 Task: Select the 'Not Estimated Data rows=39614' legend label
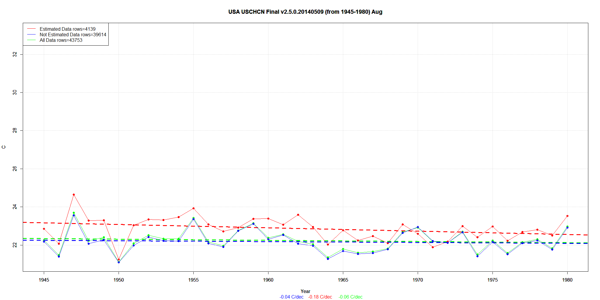tap(73, 35)
